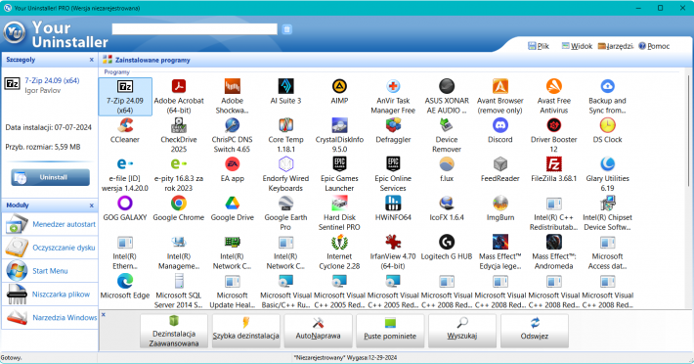
Task: Select the CCleaner icon
Action: click(x=125, y=125)
